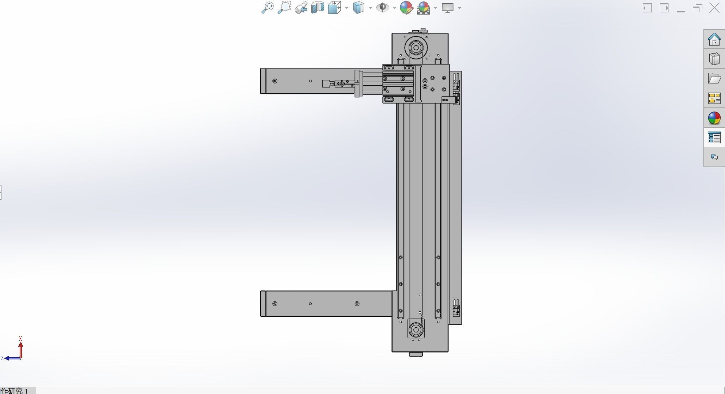Expand Display Style dropdown arrow
This screenshot has height=394, width=725.
click(x=370, y=8)
